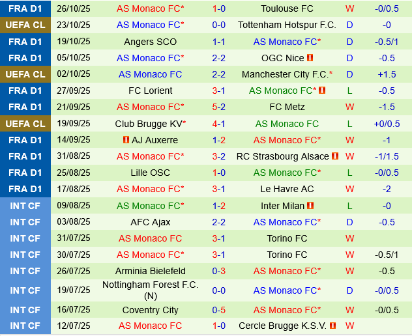
Task: Click the UEFA CL label dated 23/10/25
Action: coord(25,25)
